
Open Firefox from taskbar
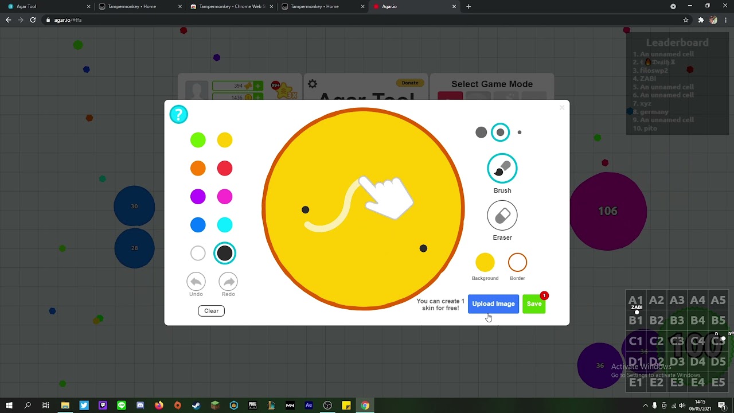[159, 406]
